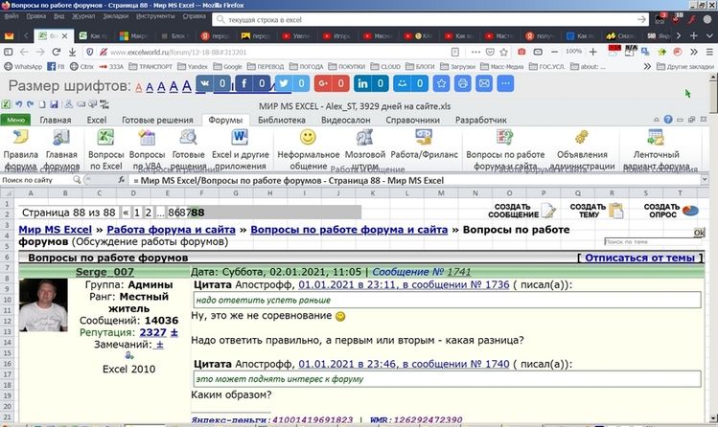718x427 pixels.
Task: Click the blue email envelope share button
Action: [x=484, y=83]
